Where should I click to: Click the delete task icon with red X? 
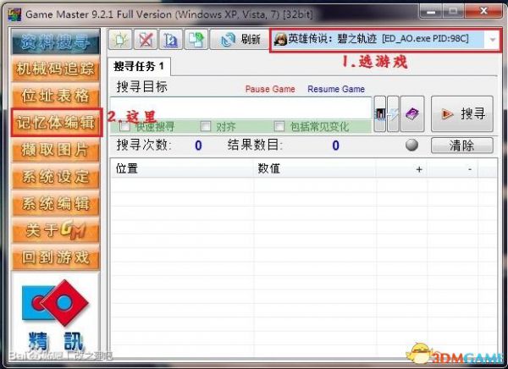tap(146, 39)
